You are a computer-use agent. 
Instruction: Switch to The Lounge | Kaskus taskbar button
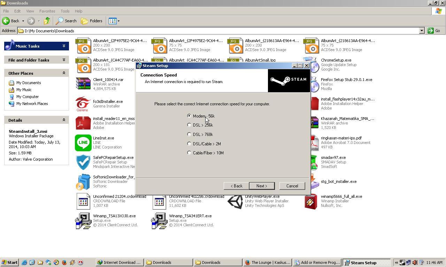click(267, 262)
